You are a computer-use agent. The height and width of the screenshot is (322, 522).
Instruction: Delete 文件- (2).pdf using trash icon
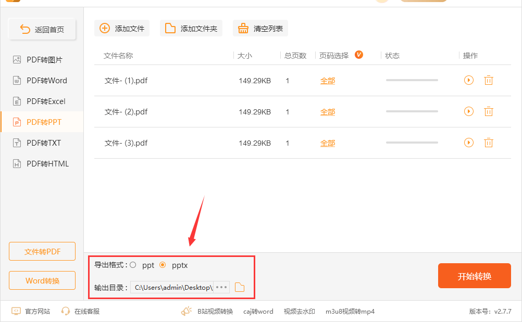pyautogui.click(x=488, y=111)
